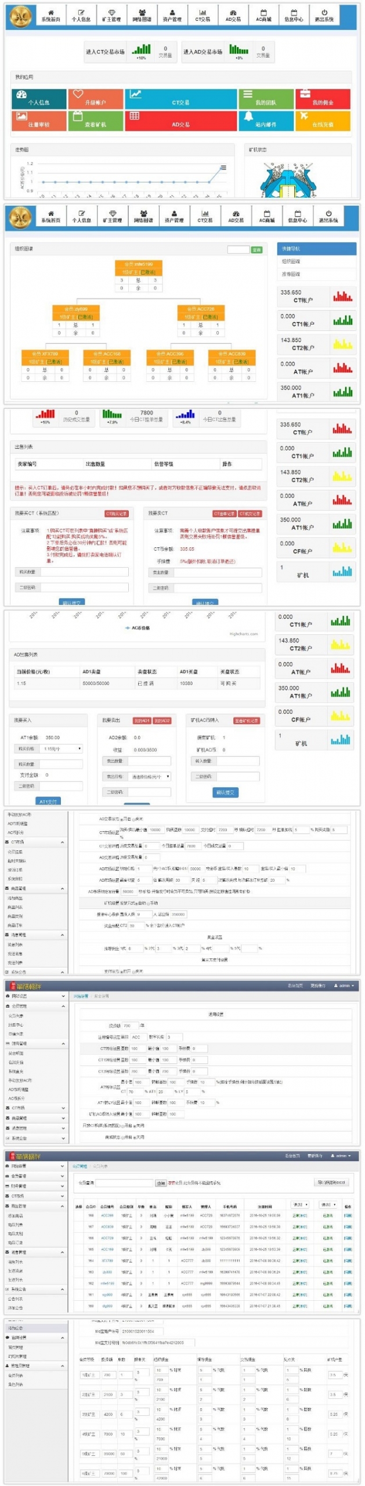Open the 我的佣金 briefcase tile
This screenshot has height=1486, width=365.
(323, 99)
